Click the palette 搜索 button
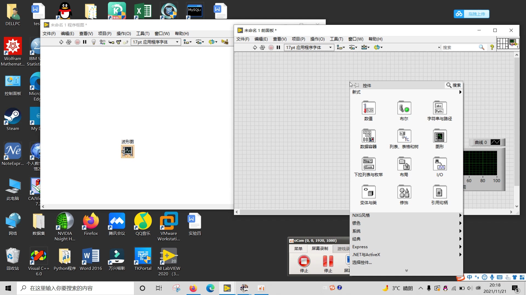The height and width of the screenshot is (295, 526). pos(453,85)
